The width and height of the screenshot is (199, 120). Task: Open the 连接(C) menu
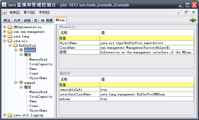click(15, 12)
